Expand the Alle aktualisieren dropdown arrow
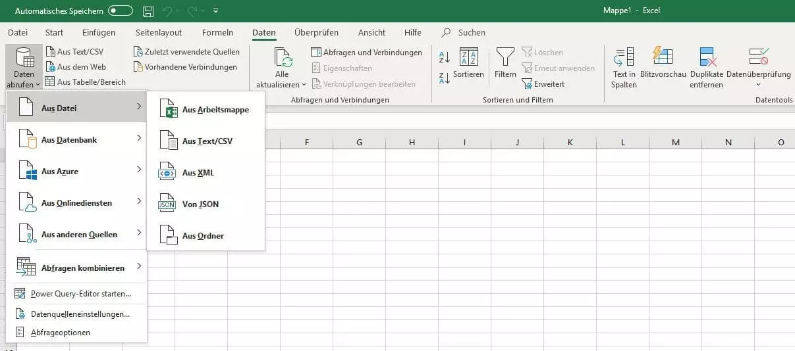 pyautogui.click(x=304, y=85)
